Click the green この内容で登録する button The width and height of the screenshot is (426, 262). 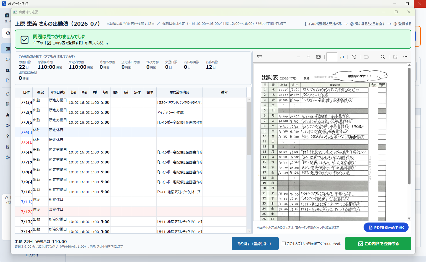pos(378,244)
